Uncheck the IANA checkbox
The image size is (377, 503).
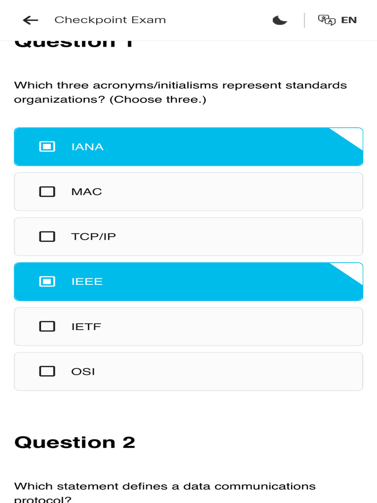click(x=47, y=146)
